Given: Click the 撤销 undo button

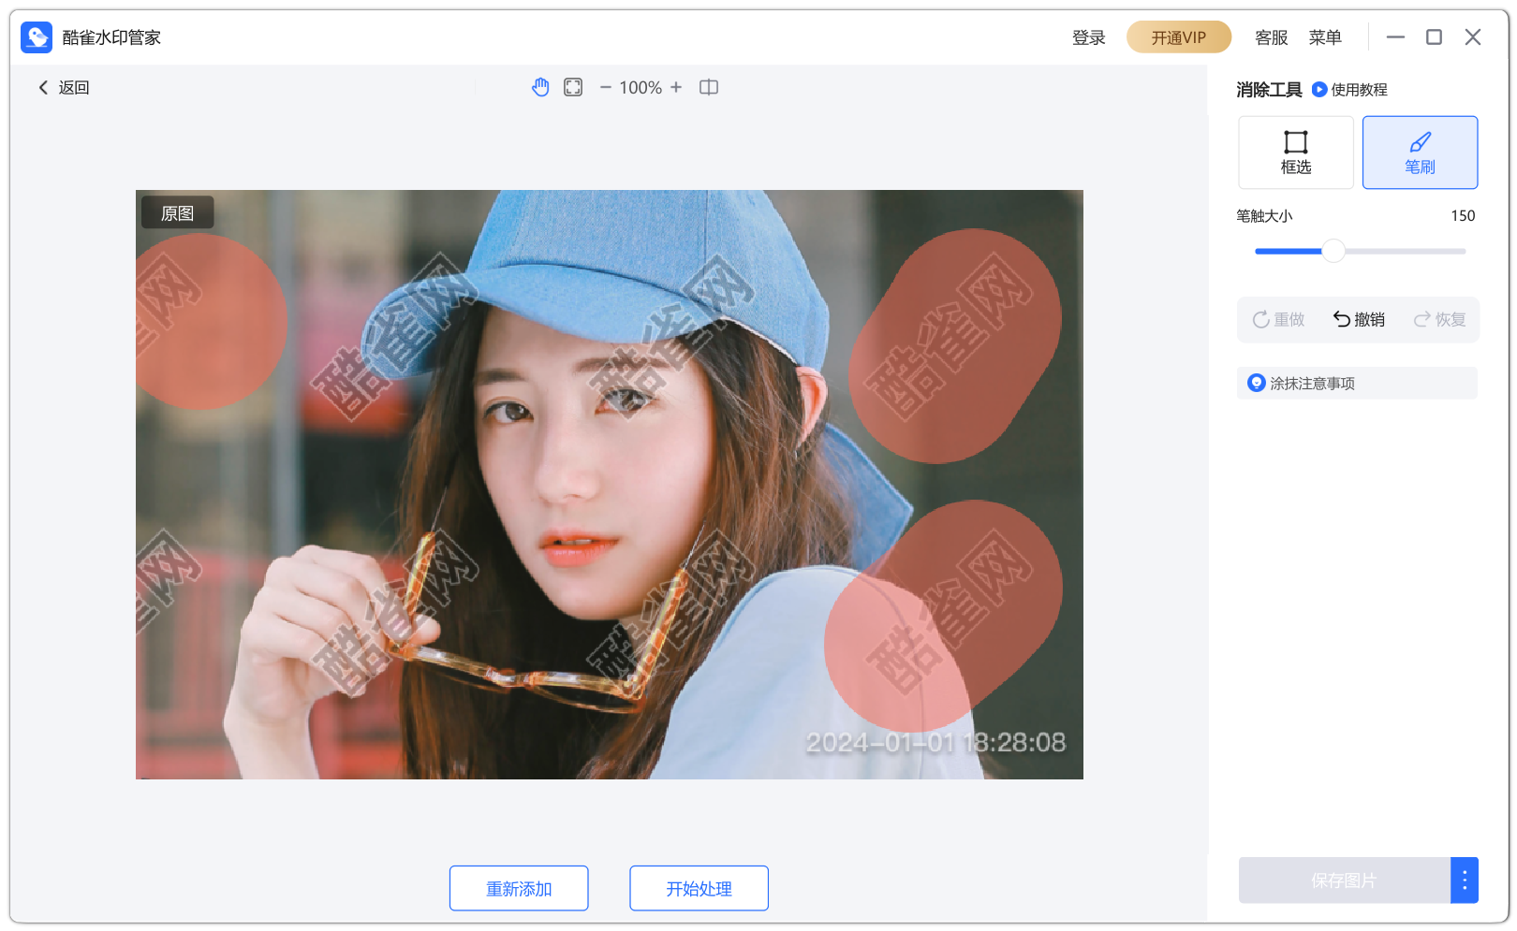Looking at the screenshot, I should [x=1359, y=319].
